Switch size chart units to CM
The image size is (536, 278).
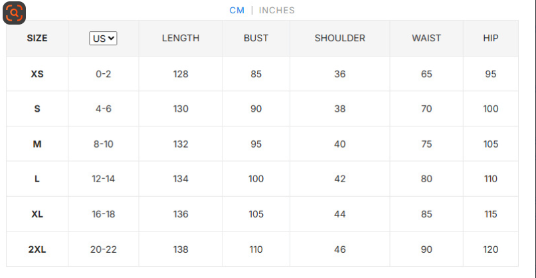(x=237, y=10)
